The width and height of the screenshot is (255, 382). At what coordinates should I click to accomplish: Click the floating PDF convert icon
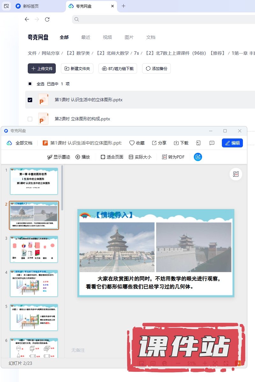tap(236, 174)
